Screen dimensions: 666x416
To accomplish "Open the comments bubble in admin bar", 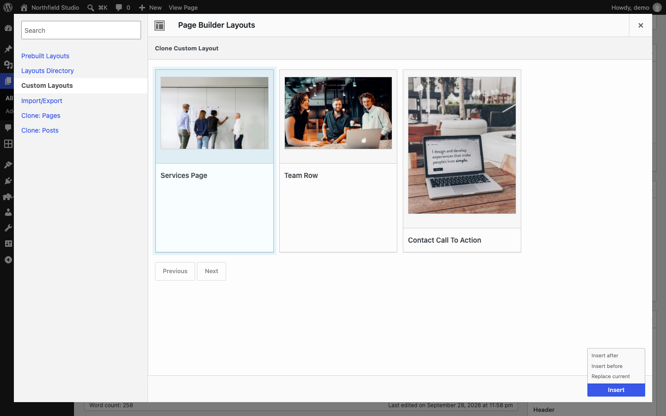I will (119, 7).
